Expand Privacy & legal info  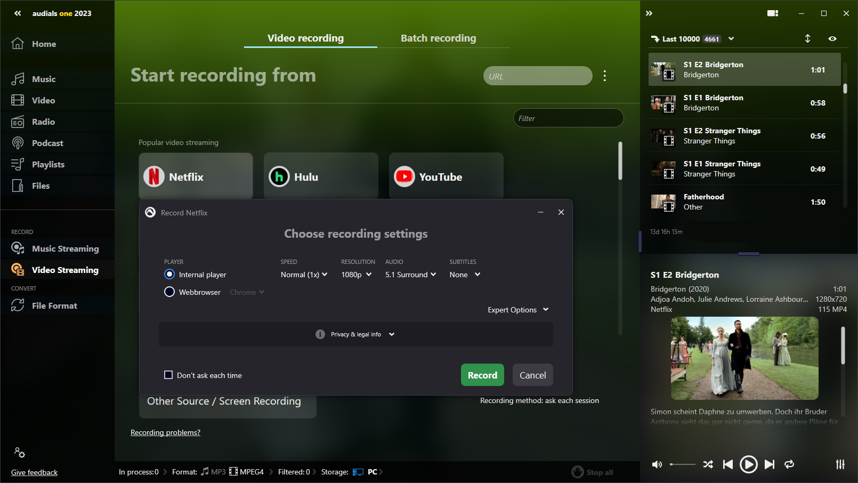point(355,334)
